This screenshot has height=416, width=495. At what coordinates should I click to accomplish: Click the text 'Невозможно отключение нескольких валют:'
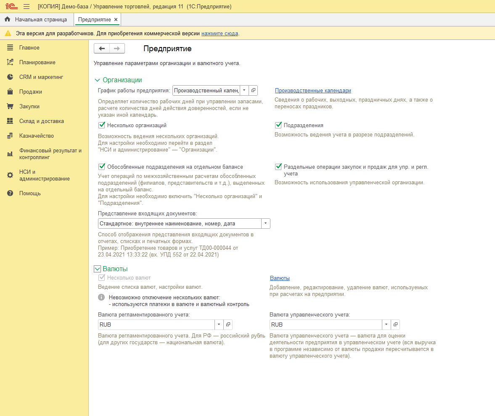pos(164,298)
